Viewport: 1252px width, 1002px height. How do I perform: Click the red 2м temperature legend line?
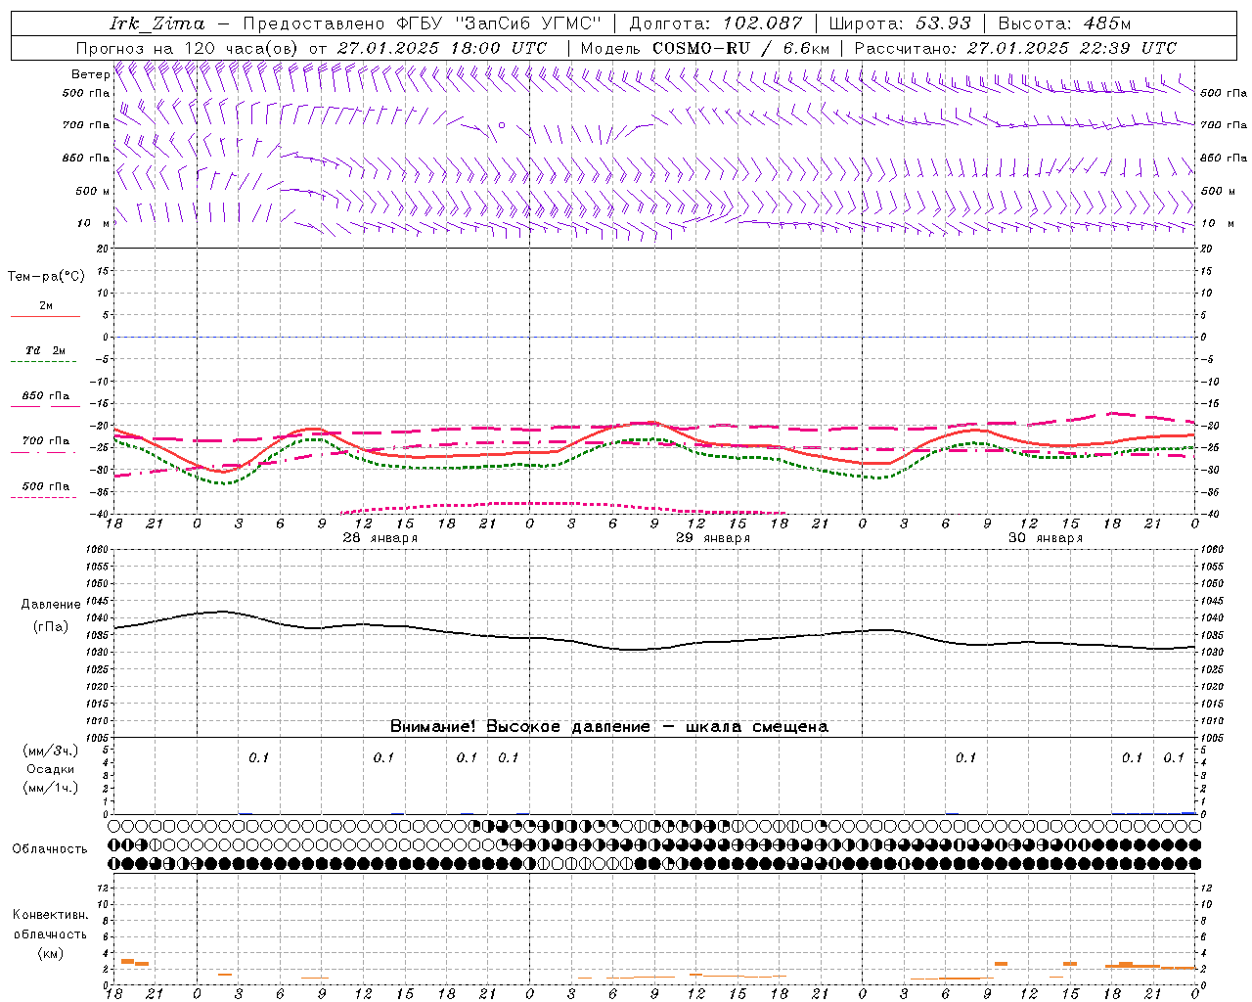pyautogui.click(x=45, y=316)
